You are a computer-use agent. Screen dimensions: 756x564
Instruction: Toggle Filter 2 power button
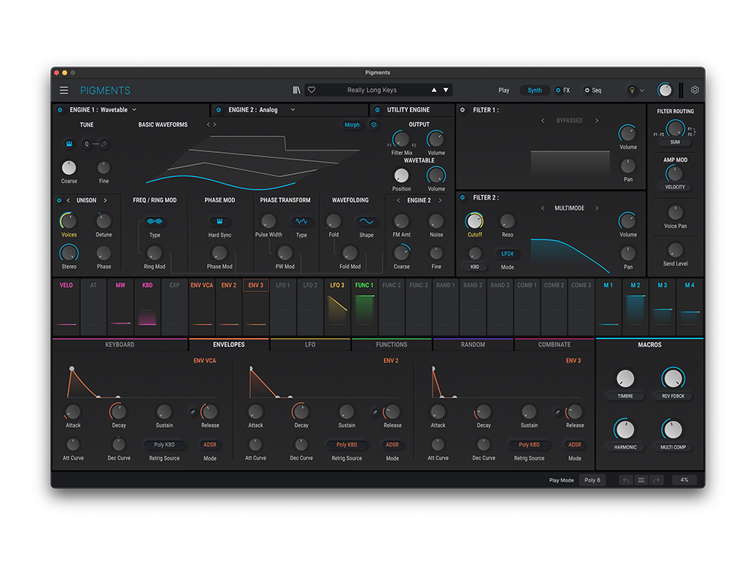point(462,197)
